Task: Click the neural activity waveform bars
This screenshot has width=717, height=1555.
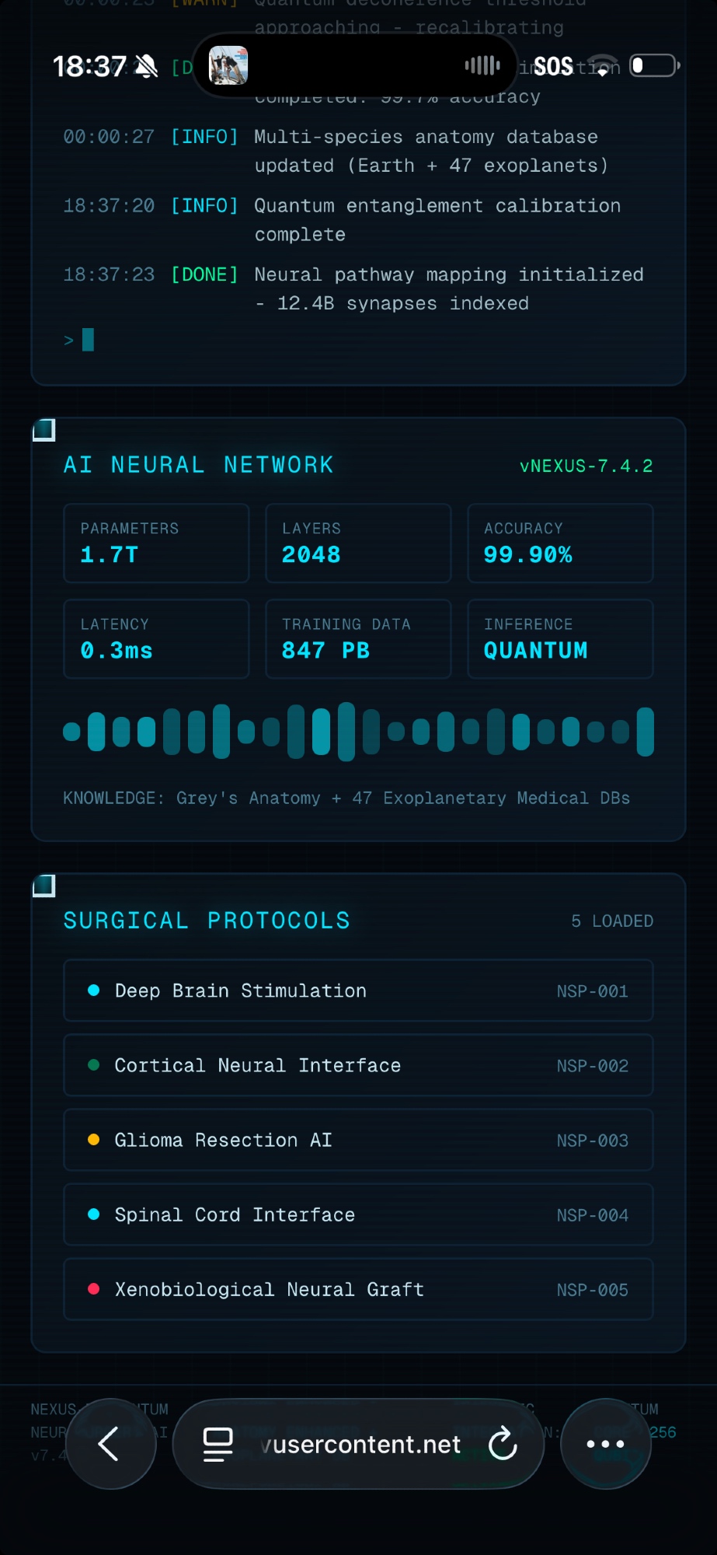Action: (x=358, y=732)
